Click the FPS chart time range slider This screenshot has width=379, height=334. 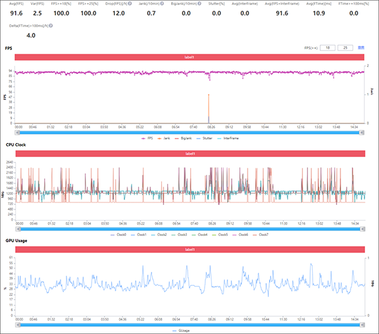(190, 132)
